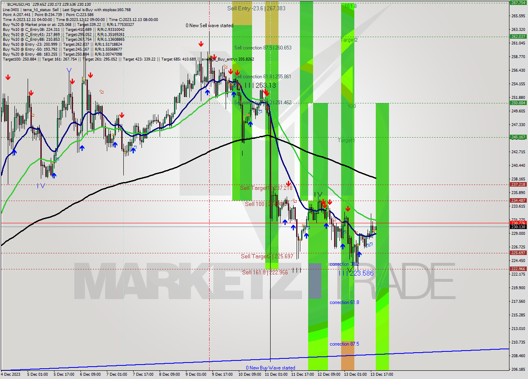Click the 'Buy %20 @ Entry -50: 193.792' info line
Image resolution: width=528 pixels, height=379 pixels.
(x=62, y=49)
